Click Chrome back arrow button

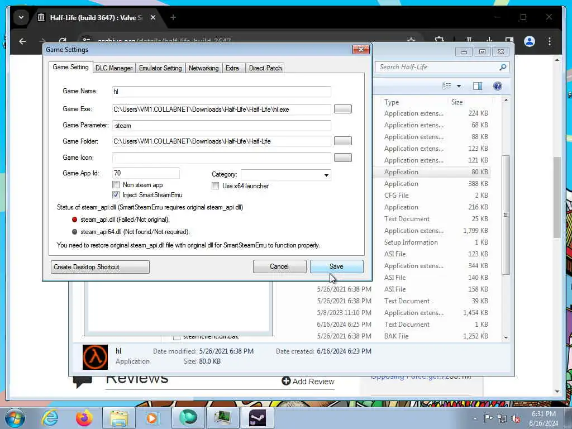[22, 41]
